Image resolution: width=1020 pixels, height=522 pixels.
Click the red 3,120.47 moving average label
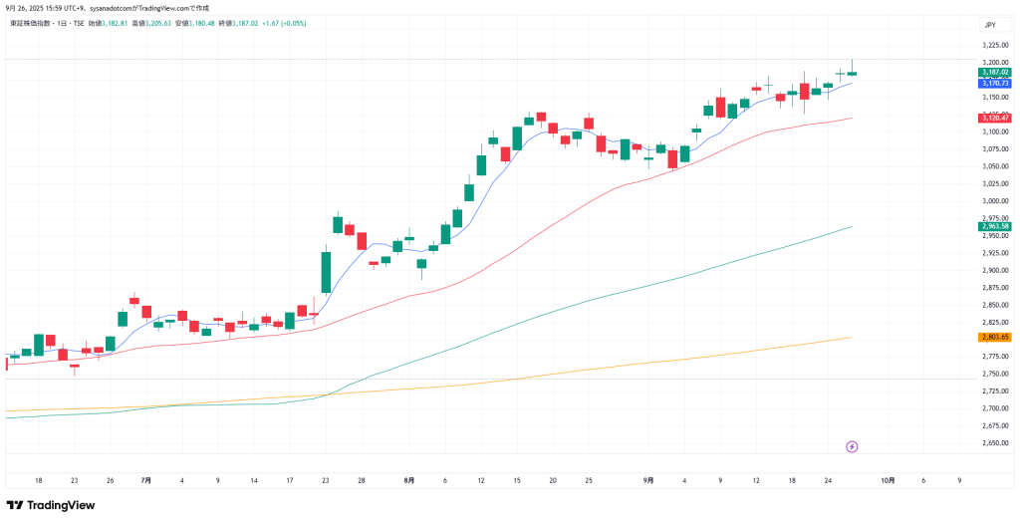pos(994,118)
